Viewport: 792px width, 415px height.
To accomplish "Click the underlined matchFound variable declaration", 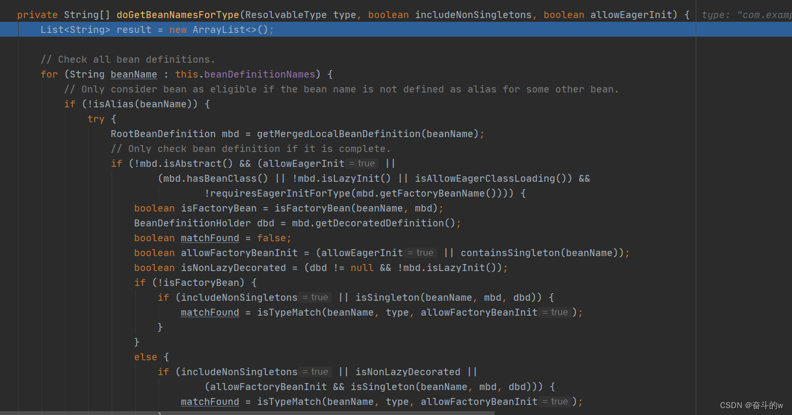I will tap(210, 238).
